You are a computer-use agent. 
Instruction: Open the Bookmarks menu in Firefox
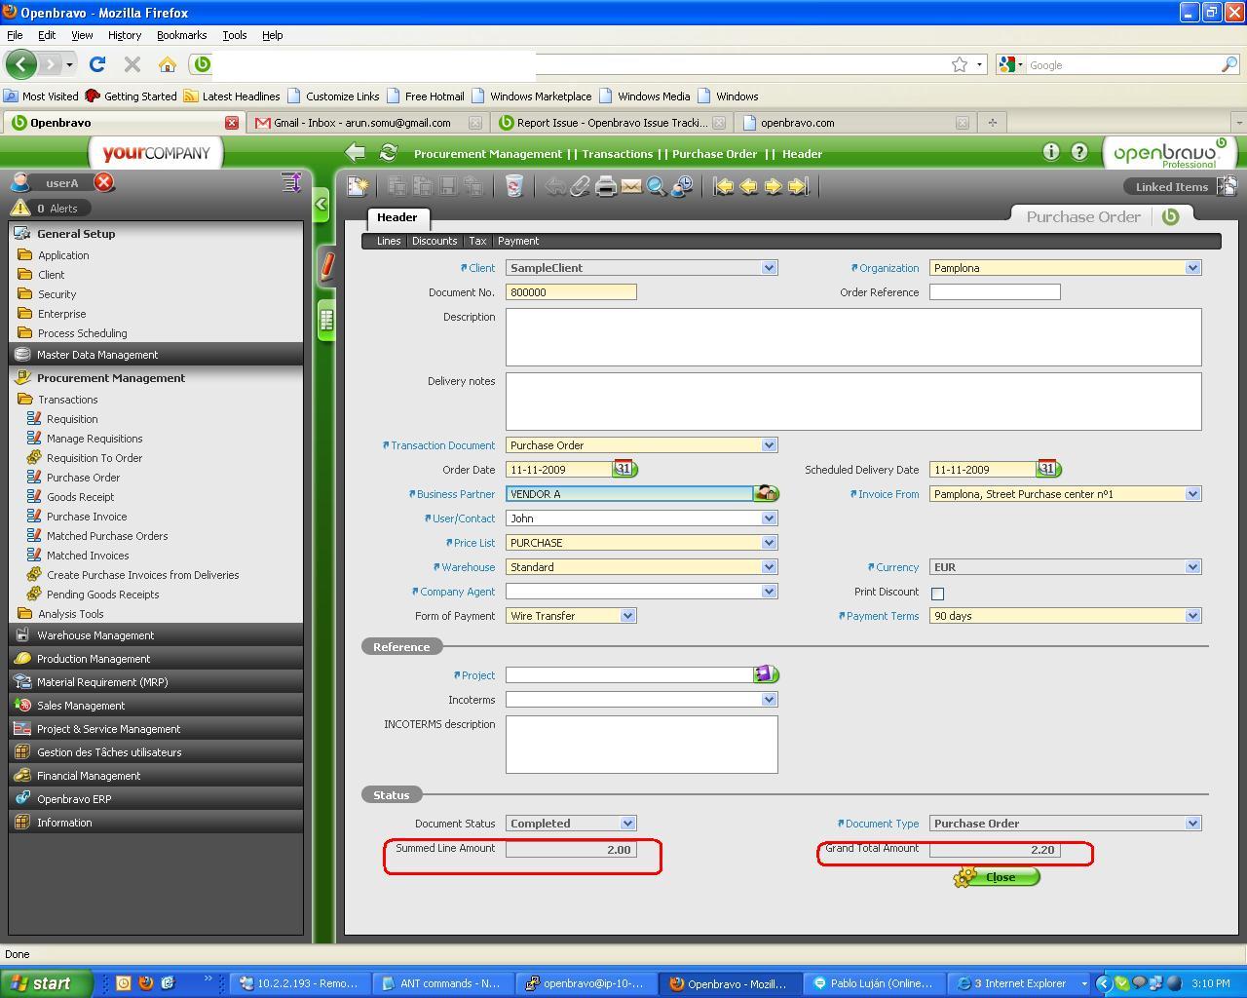(x=181, y=35)
